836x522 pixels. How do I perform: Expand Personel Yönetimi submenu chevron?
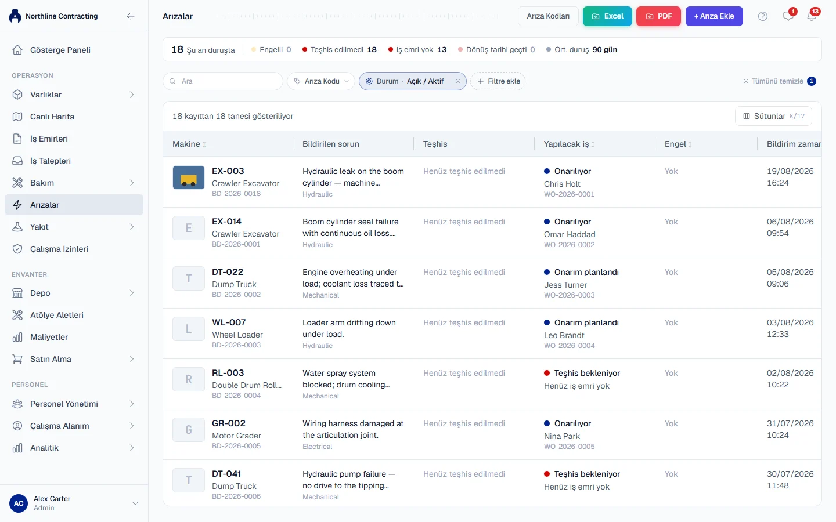point(132,404)
